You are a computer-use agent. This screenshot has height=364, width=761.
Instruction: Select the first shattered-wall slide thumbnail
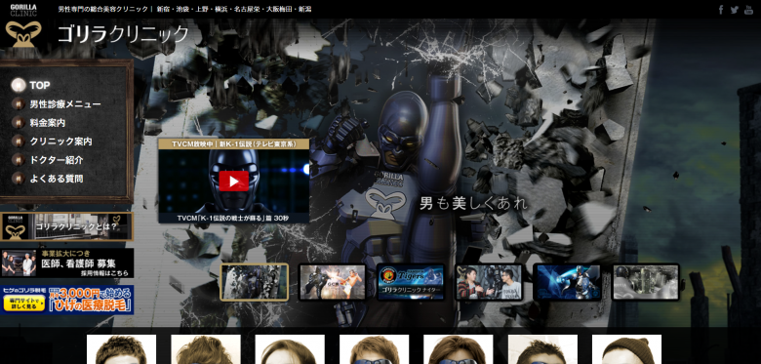[x=255, y=282]
